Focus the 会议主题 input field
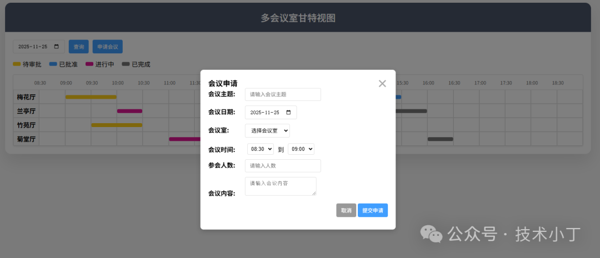This screenshot has height=258, width=600. point(283,94)
